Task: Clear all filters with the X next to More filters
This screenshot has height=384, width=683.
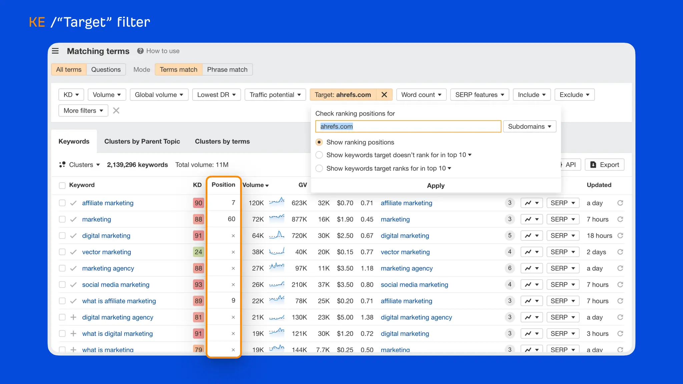Action: click(x=116, y=111)
